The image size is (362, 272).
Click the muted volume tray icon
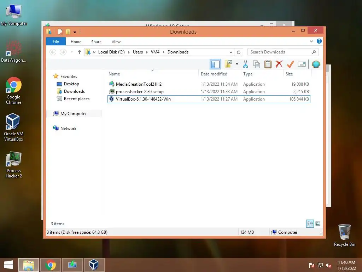[329, 265]
